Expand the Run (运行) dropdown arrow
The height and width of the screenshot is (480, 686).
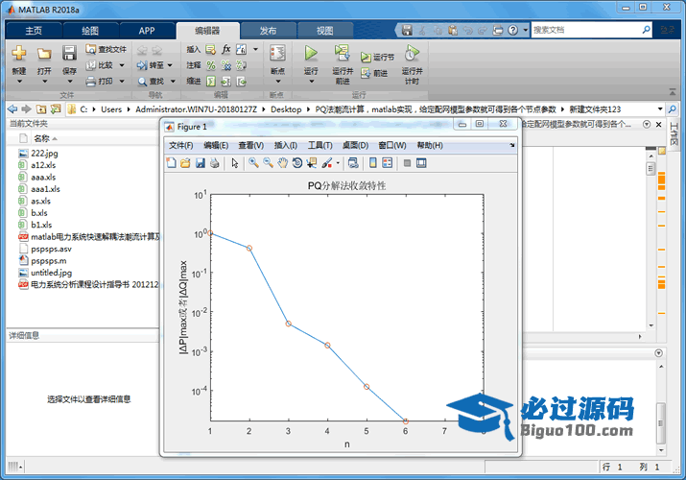(311, 82)
